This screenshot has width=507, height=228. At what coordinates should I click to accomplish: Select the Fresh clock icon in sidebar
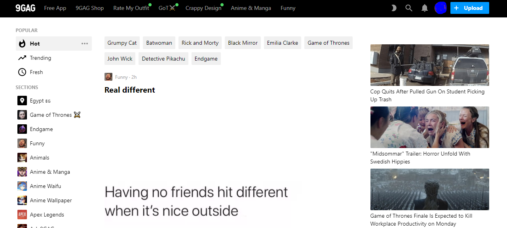pyautogui.click(x=22, y=72)
